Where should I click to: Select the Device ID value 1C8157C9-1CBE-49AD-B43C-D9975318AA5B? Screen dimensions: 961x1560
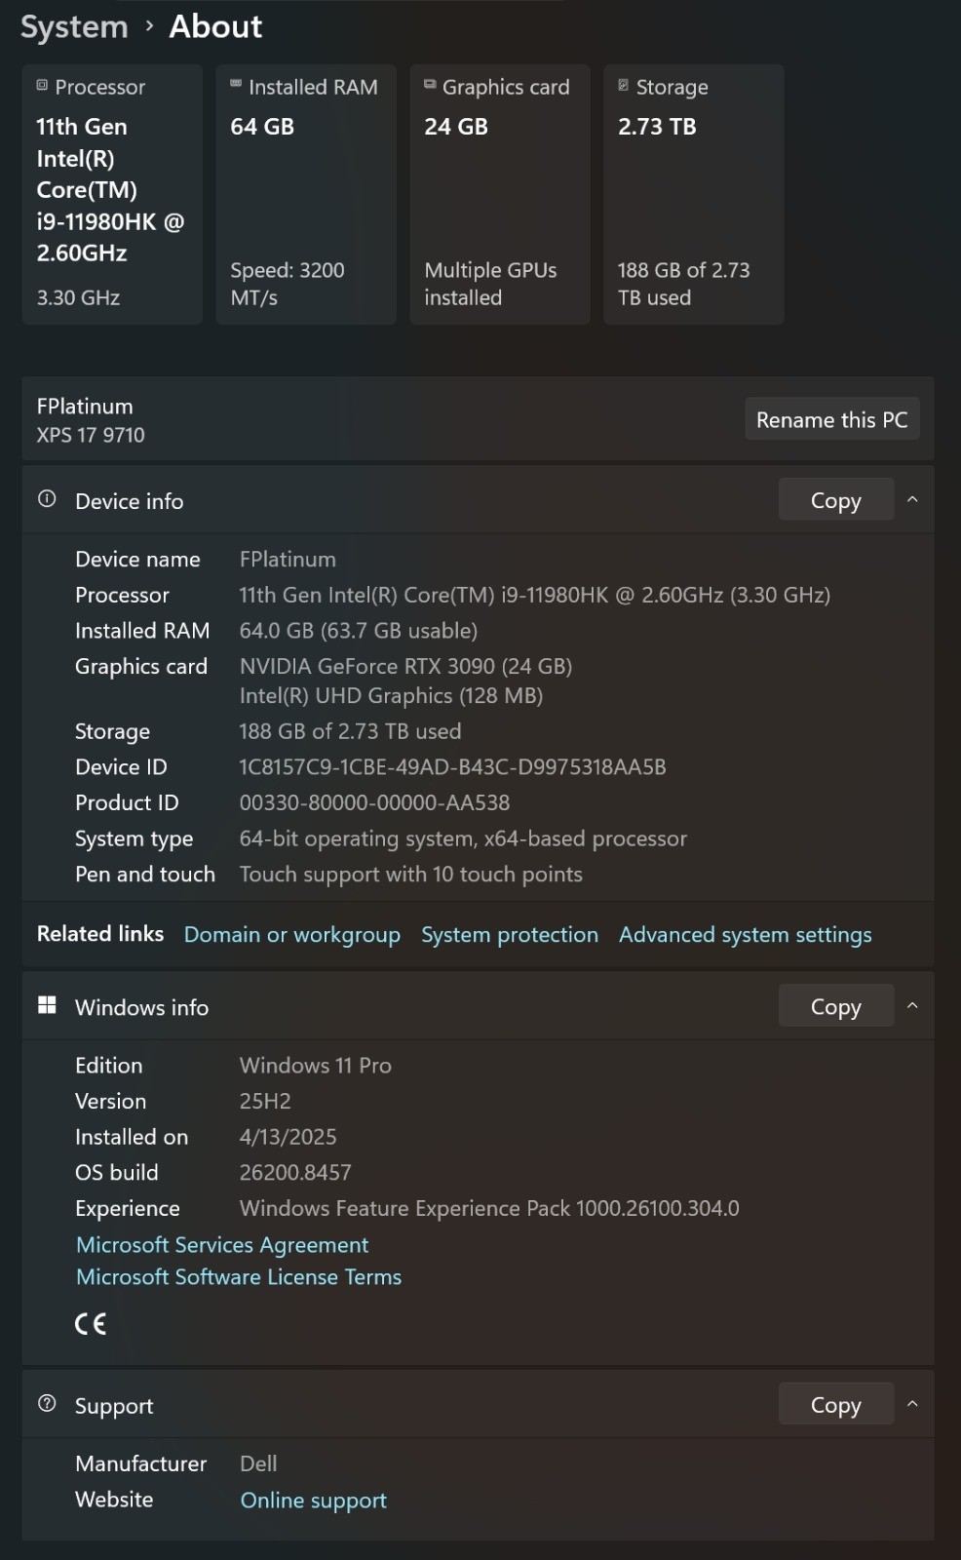(453, 766)
